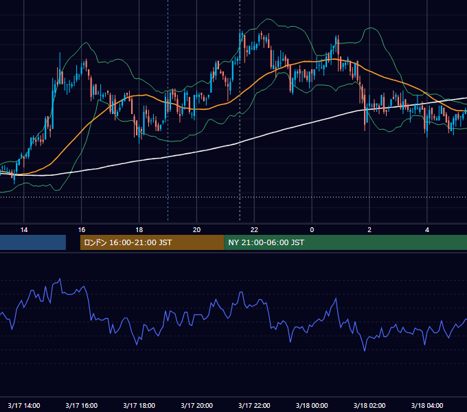Screen dimensions: 467x412
Task: Click the 20 hour label on upper axis
Action: point(196,230)
